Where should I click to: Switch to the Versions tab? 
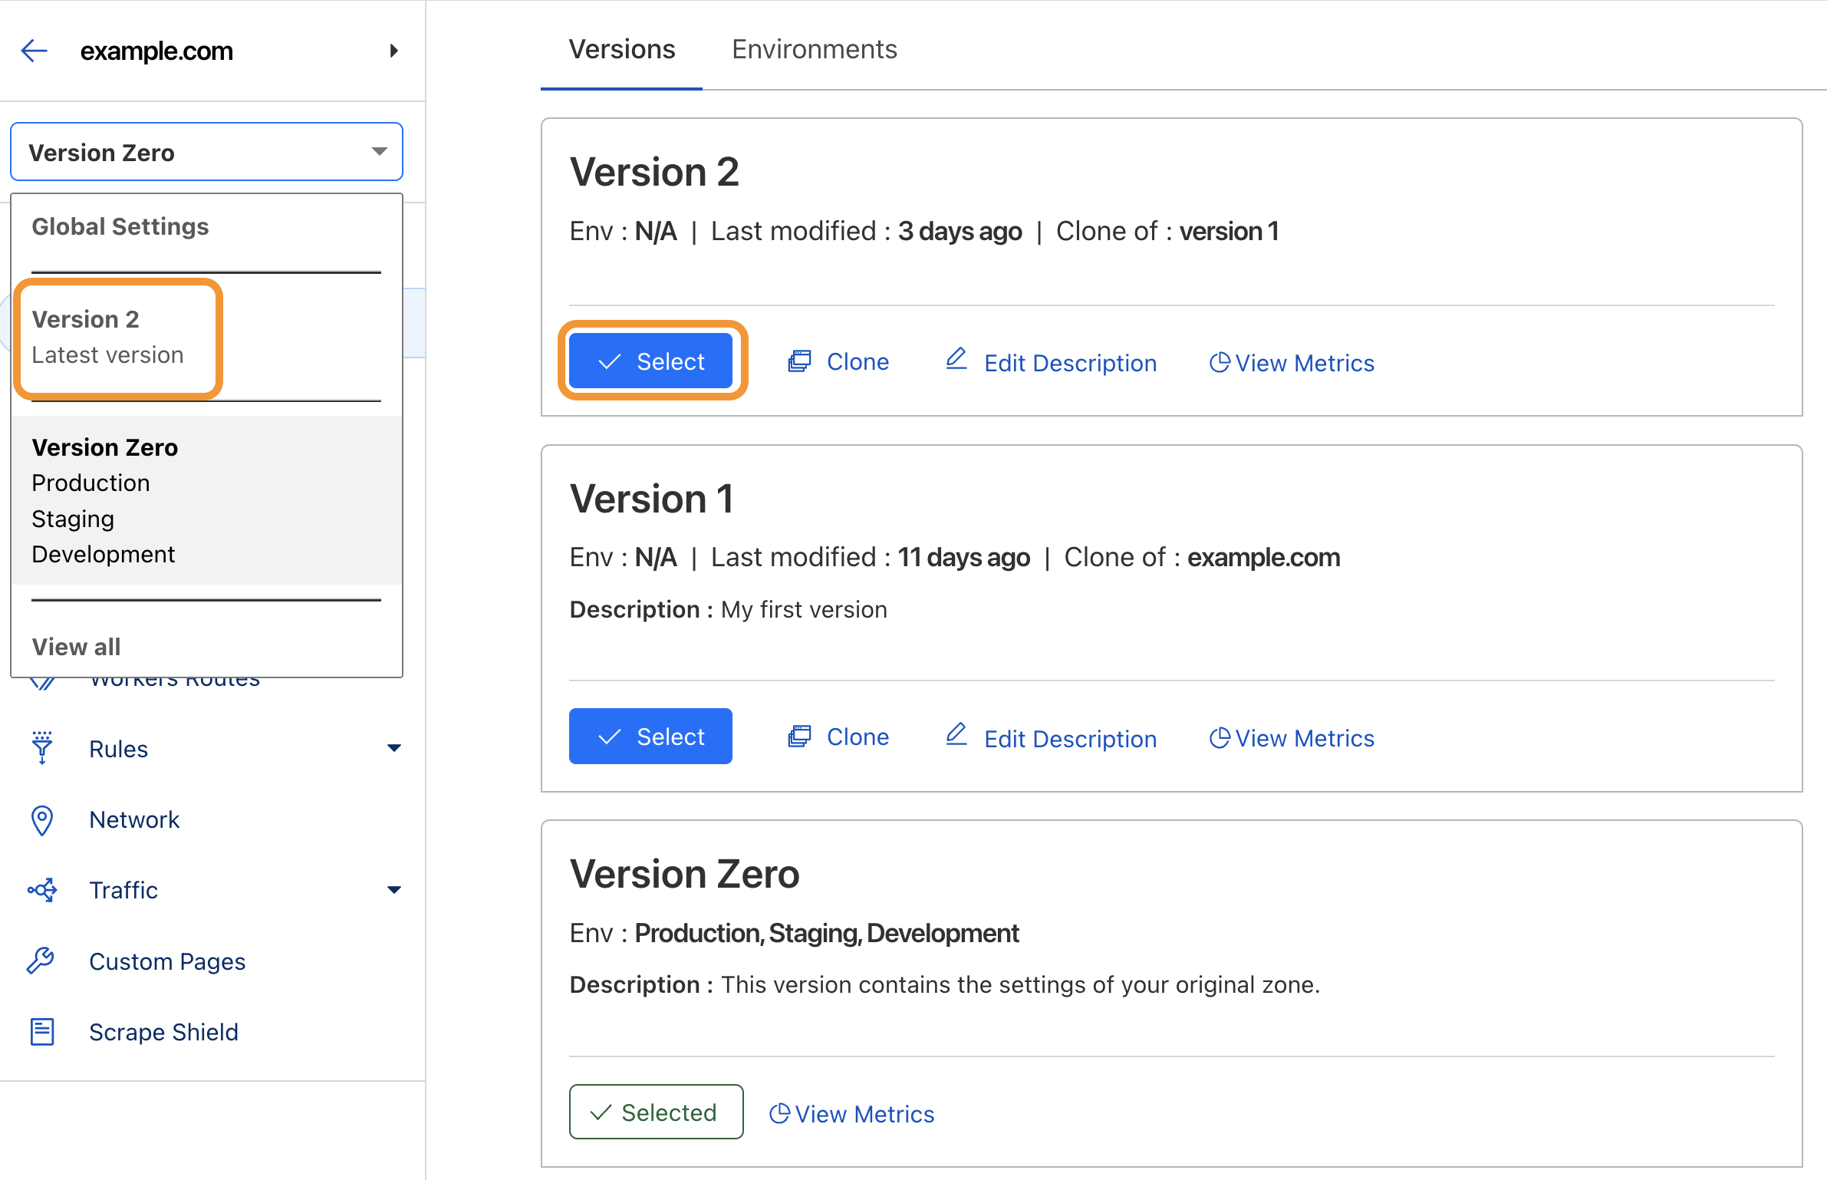coord(621,49)
